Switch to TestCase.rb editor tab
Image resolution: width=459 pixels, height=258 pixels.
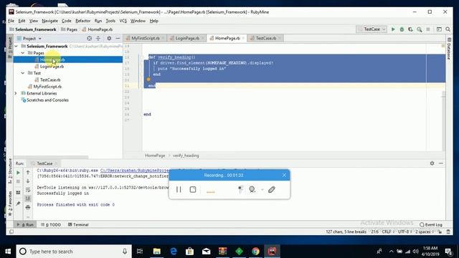tap(266, 38)
